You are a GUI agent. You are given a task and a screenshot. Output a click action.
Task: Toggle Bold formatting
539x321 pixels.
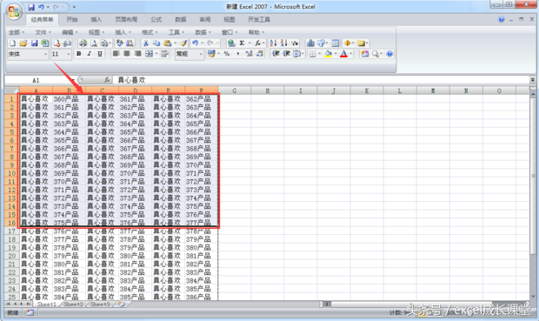[x=79, y=54]
